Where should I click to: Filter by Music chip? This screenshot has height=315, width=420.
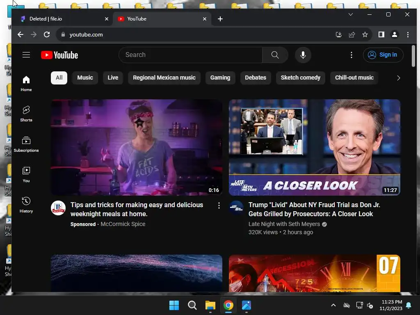(85, 78)
